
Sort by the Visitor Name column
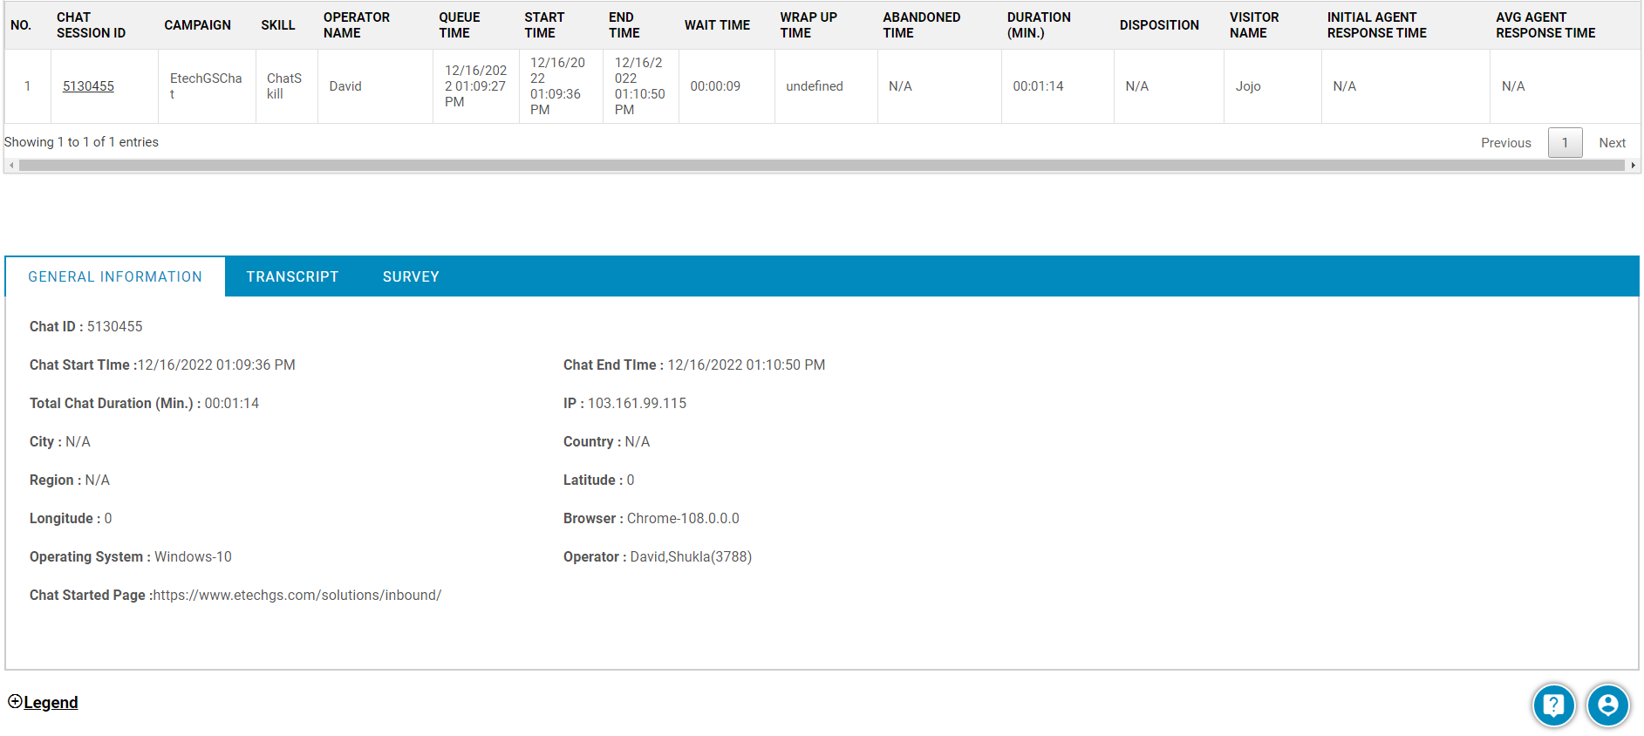click(x=1253, y=25)
